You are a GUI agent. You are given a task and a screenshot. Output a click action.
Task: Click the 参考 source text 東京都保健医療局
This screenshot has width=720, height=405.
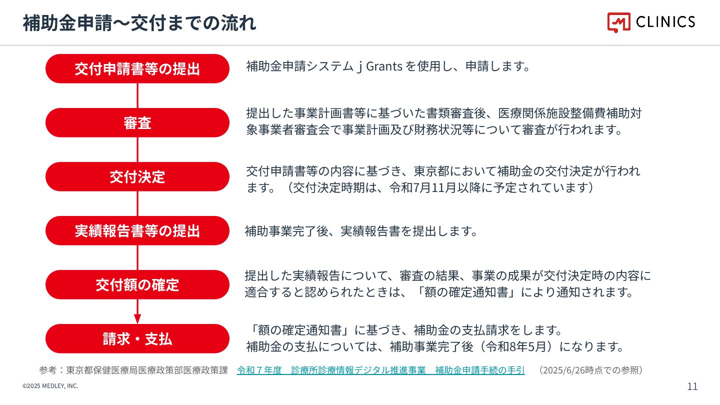click(133, 370)
